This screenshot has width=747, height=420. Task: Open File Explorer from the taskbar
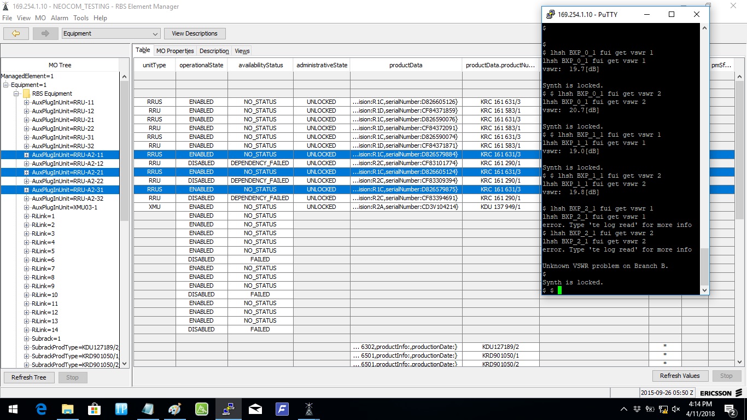tap(68, 409)
